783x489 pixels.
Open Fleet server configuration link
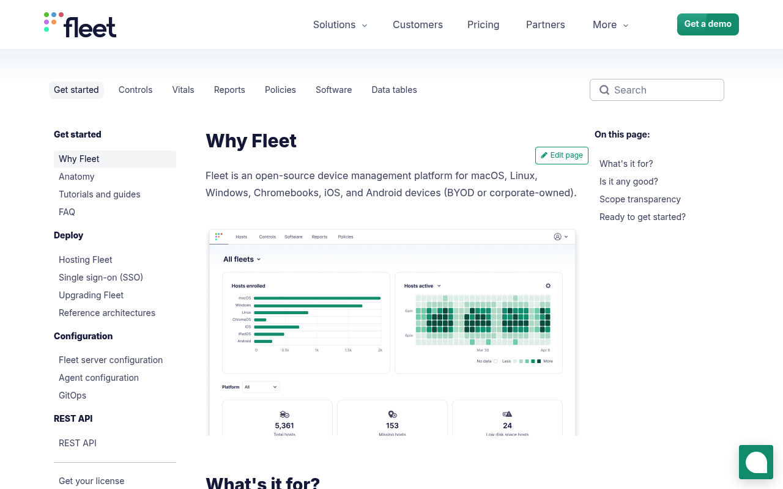click(x=111, y=360)
